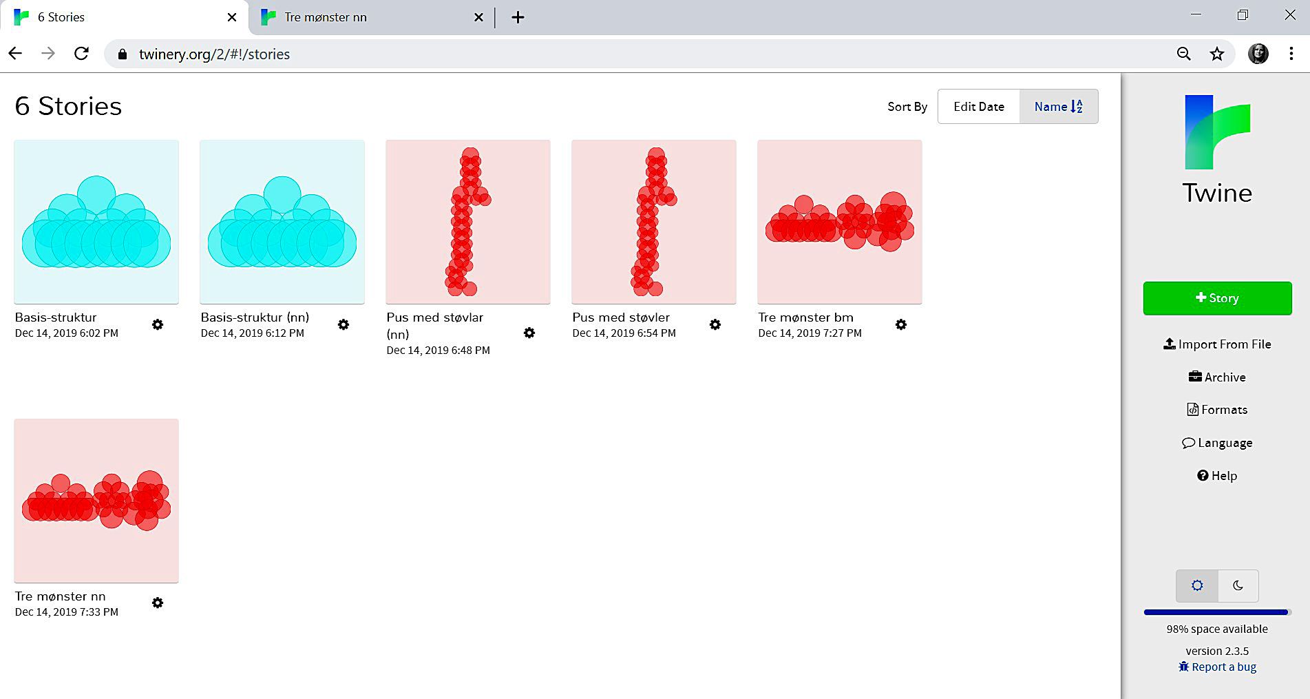This screenshot has height=699, width=1310.
Task: Bookmark this page with the star icon
Action: 1217,54
